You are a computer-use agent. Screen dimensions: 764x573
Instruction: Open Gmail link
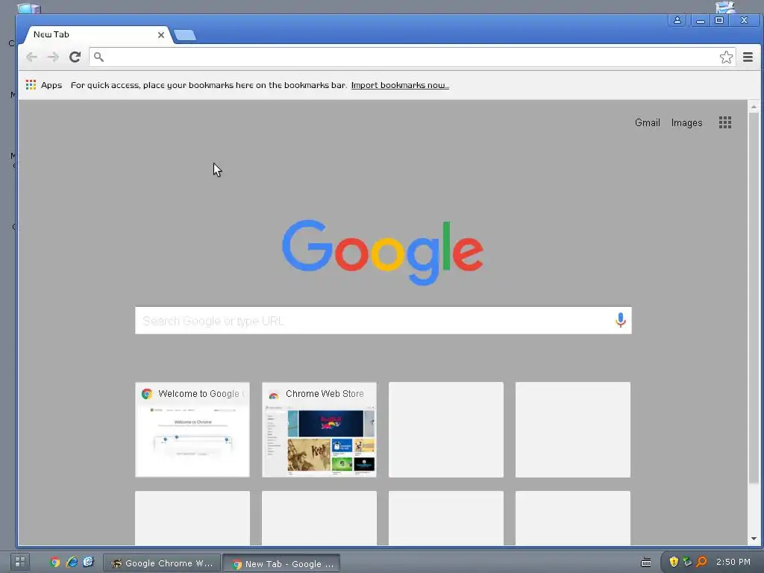[x=647, y=123]
